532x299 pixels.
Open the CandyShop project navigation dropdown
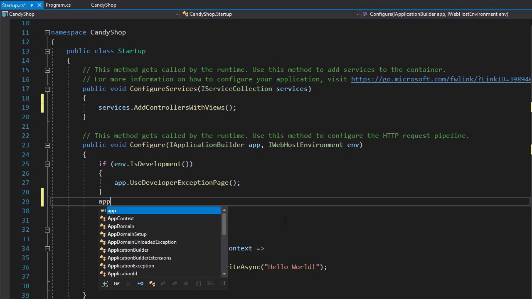(x=90, y=14)
